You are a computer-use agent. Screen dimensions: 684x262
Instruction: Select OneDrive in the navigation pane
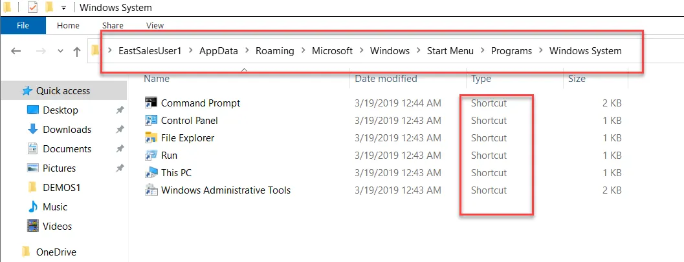(54, 251)
